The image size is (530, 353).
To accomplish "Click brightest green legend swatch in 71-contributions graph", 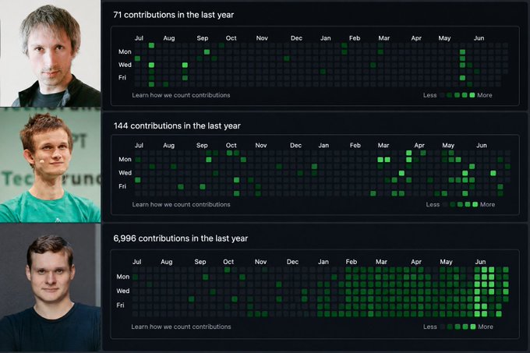I will coord(472,95).
